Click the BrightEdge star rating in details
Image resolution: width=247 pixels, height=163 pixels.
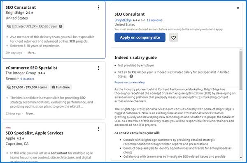[139, 20]
